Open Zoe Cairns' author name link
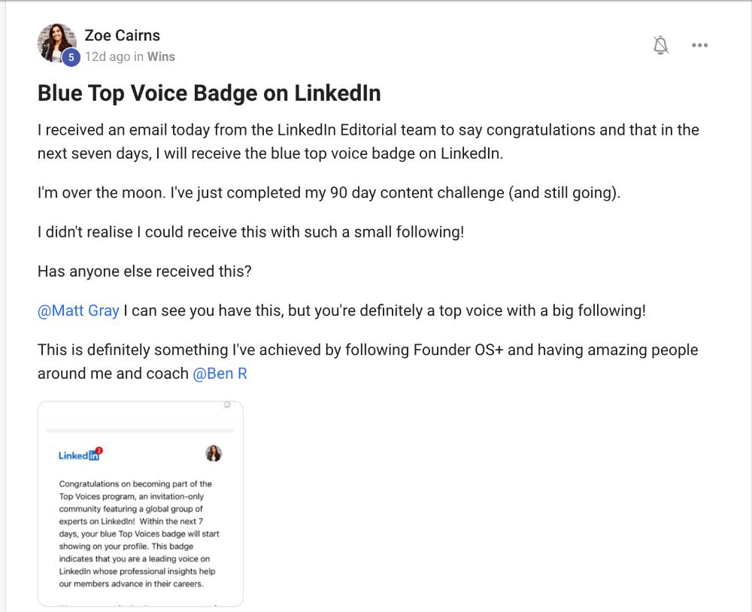 (122, 35)
